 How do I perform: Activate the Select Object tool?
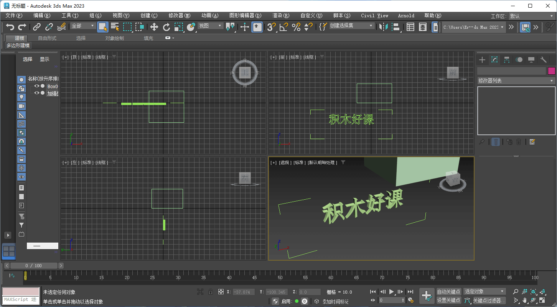pyautogui.click(x=102, y=27)
